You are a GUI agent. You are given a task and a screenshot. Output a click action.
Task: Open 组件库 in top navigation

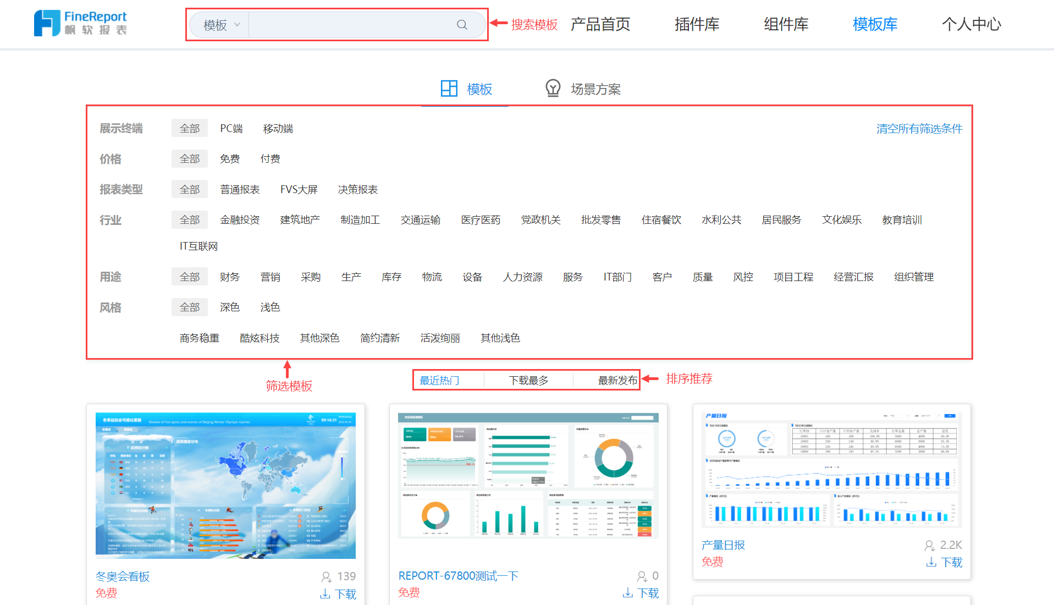click(786, 24)
